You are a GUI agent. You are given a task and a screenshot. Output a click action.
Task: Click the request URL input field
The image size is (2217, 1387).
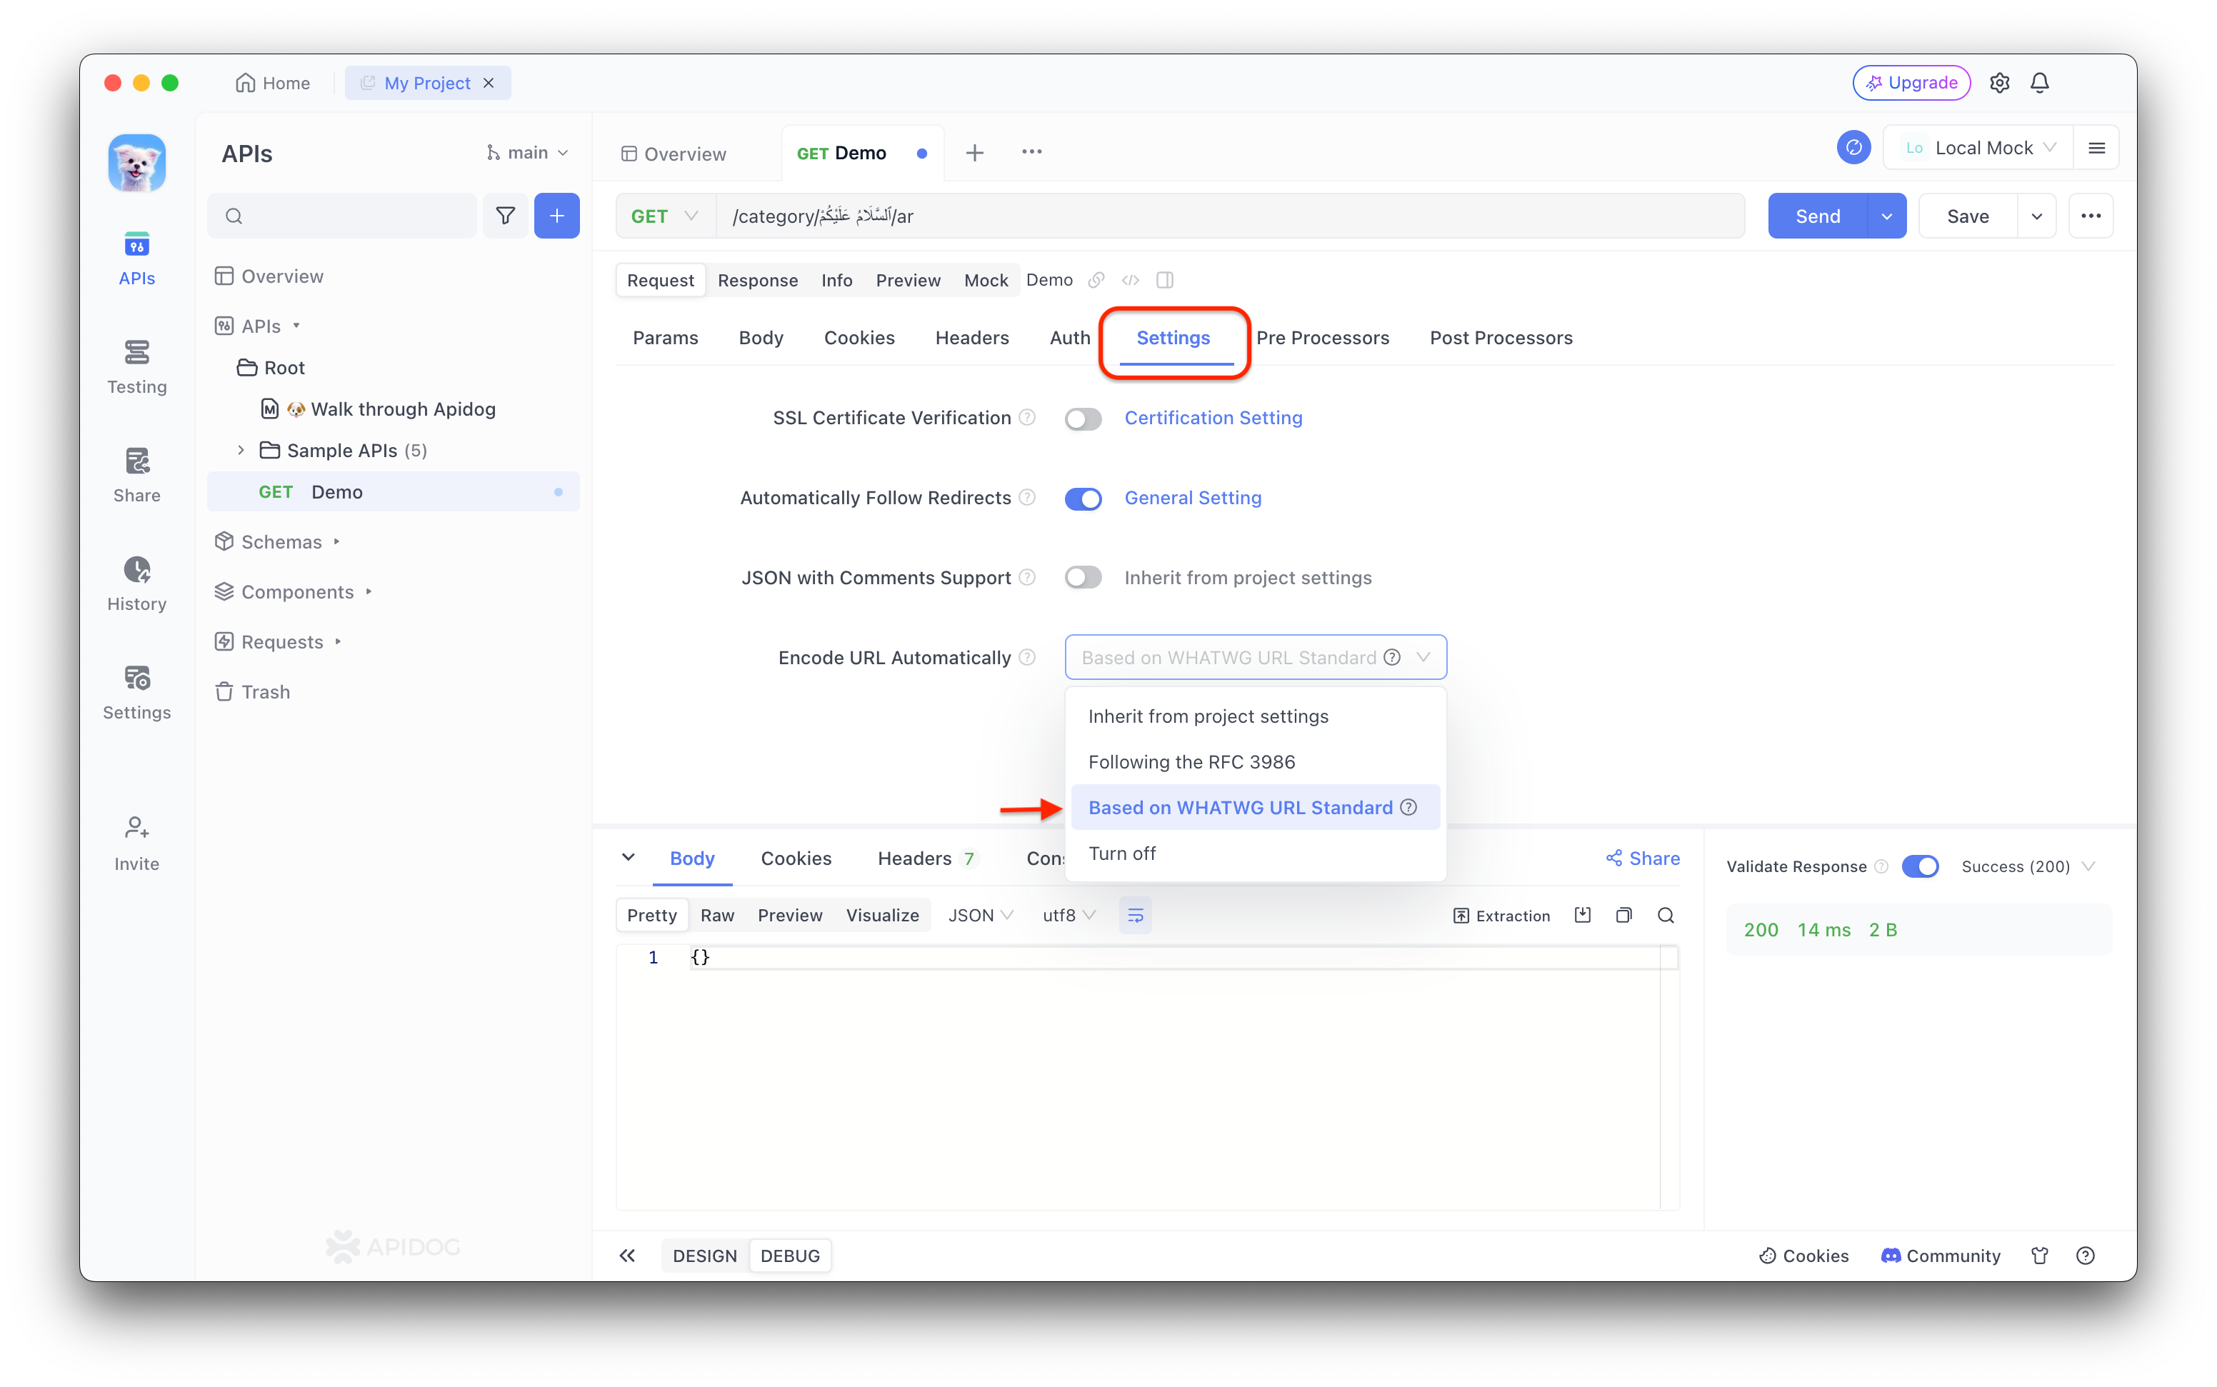click(1284, 216)
